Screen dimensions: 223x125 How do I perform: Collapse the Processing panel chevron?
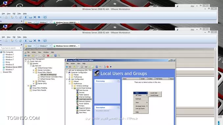pos(118,81)
